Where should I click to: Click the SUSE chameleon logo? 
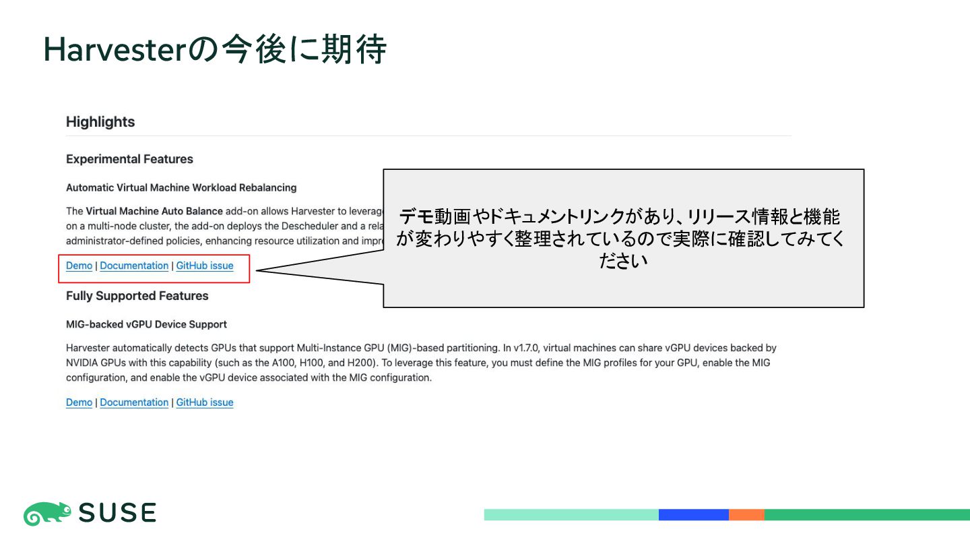click(47, 514)
